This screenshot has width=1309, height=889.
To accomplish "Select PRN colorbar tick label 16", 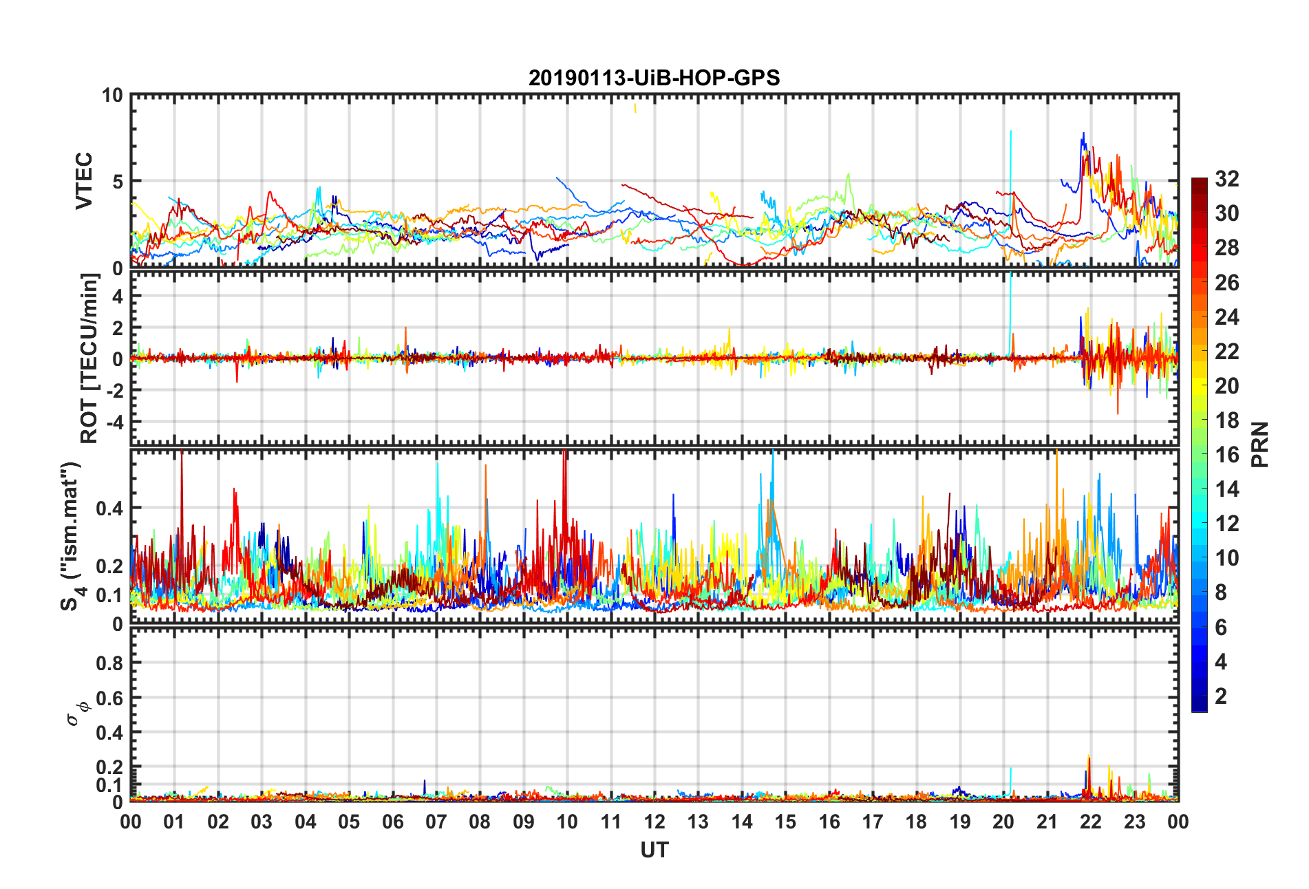I will pyautogui.click(x=1227, y=455).
